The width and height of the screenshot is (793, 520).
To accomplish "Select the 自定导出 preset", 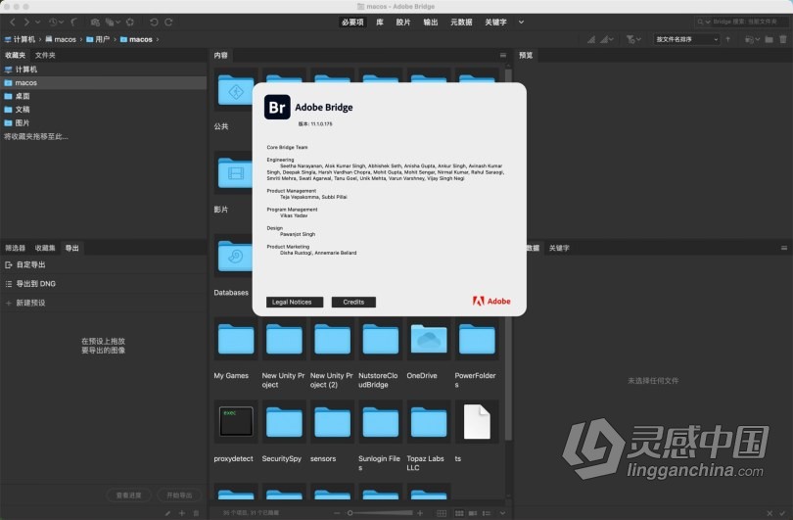I will coord(104,264).
